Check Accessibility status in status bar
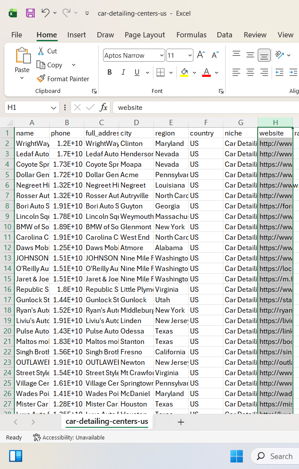This screenshot has height=469, width=299. tap(69, 438)
